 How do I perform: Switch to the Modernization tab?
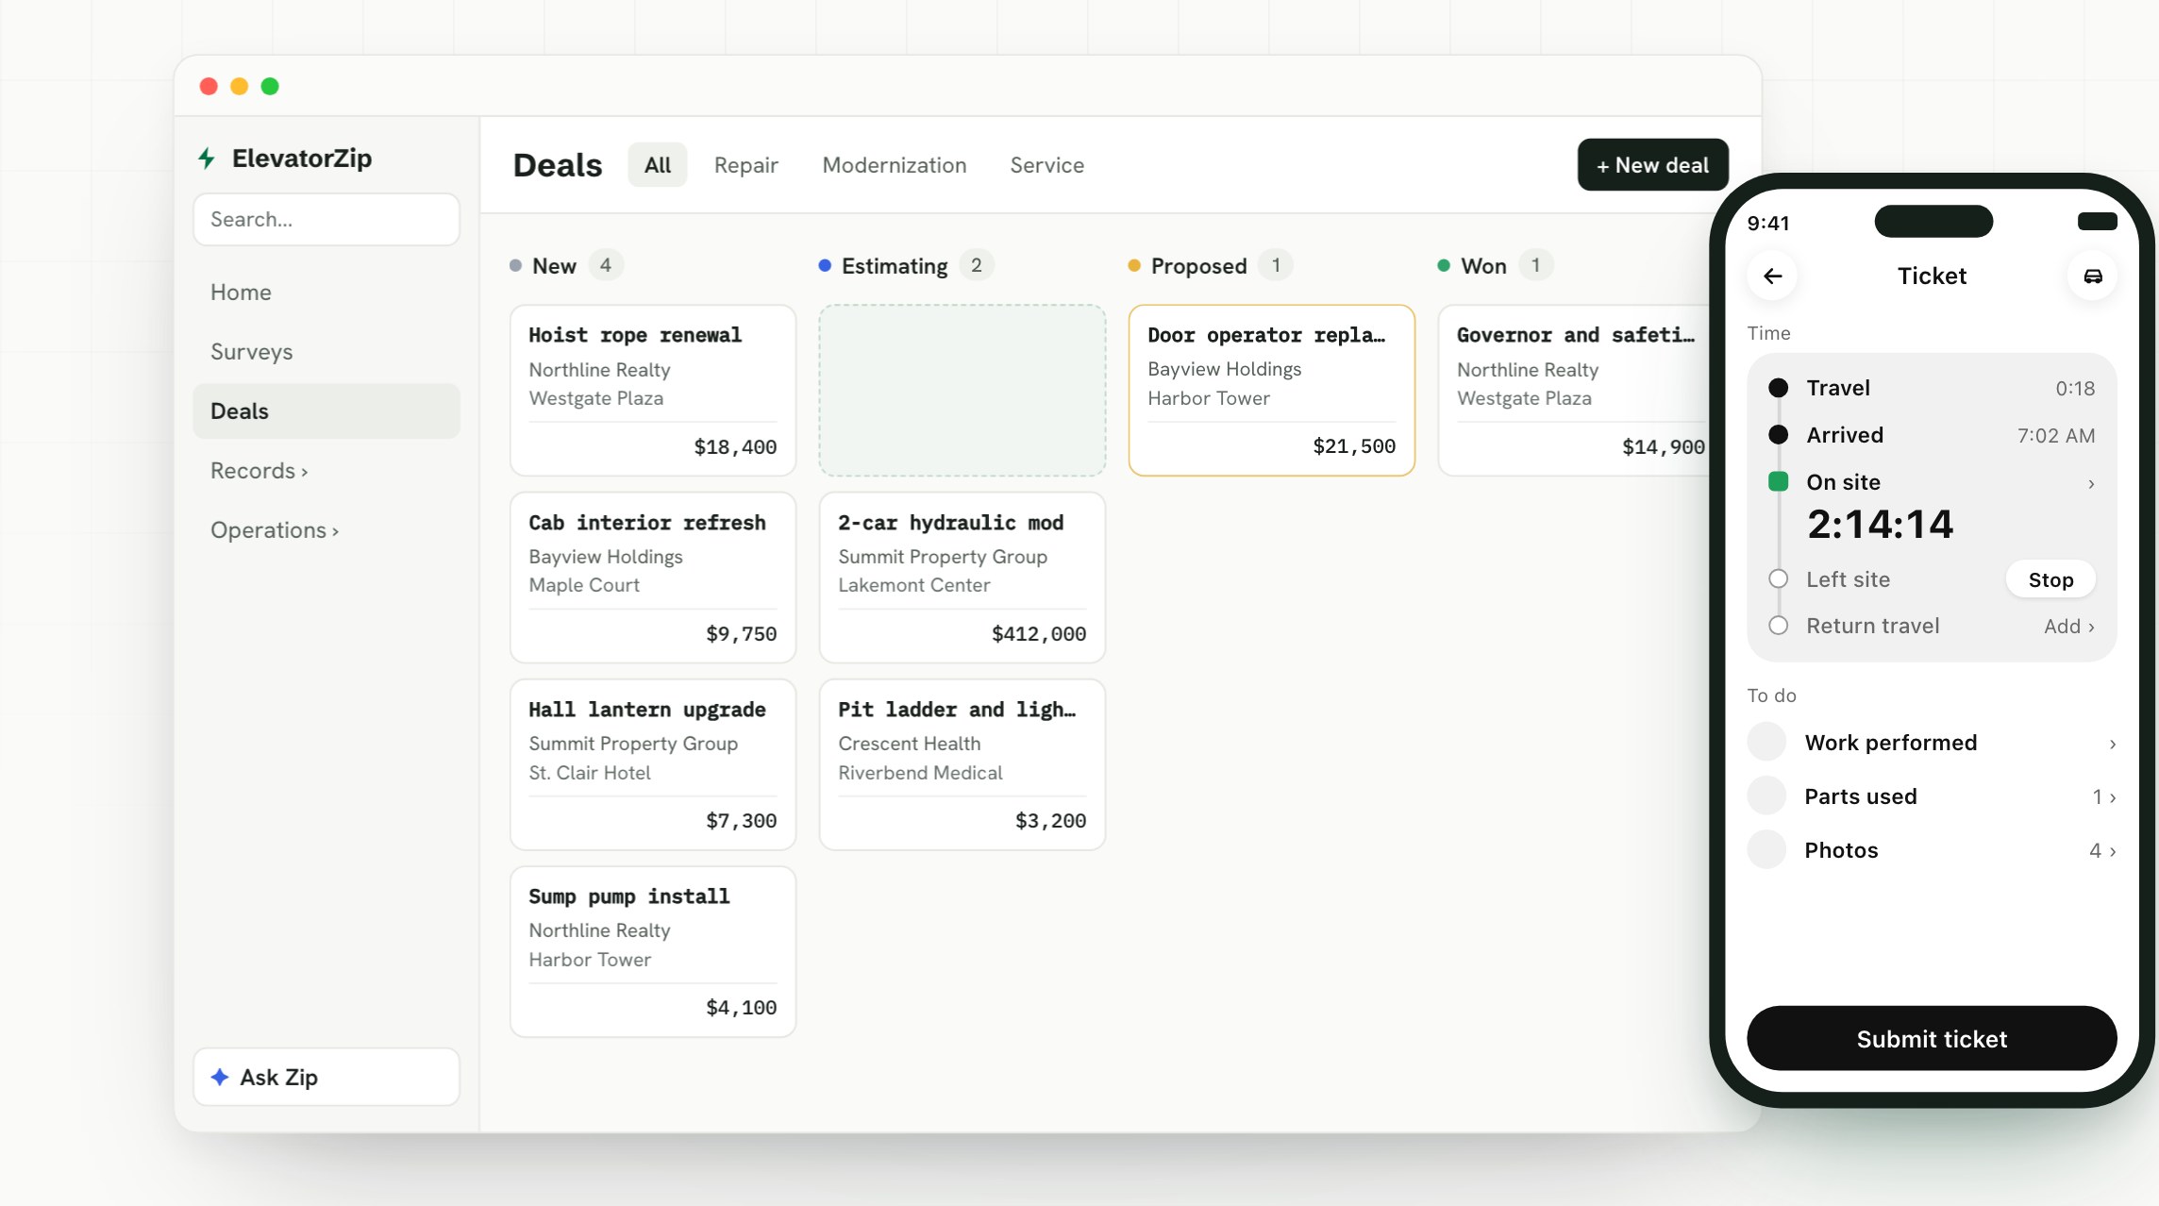(895, 165)
